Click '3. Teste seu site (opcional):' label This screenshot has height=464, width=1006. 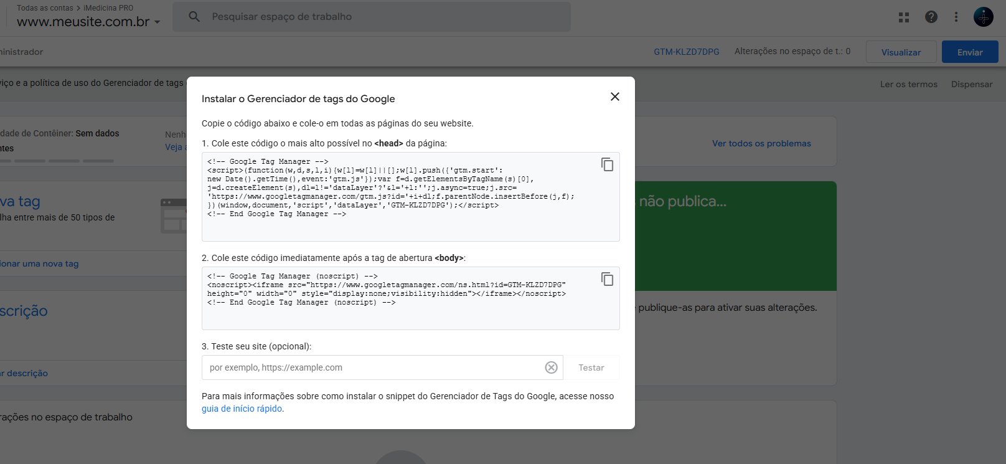coord(256,346)
